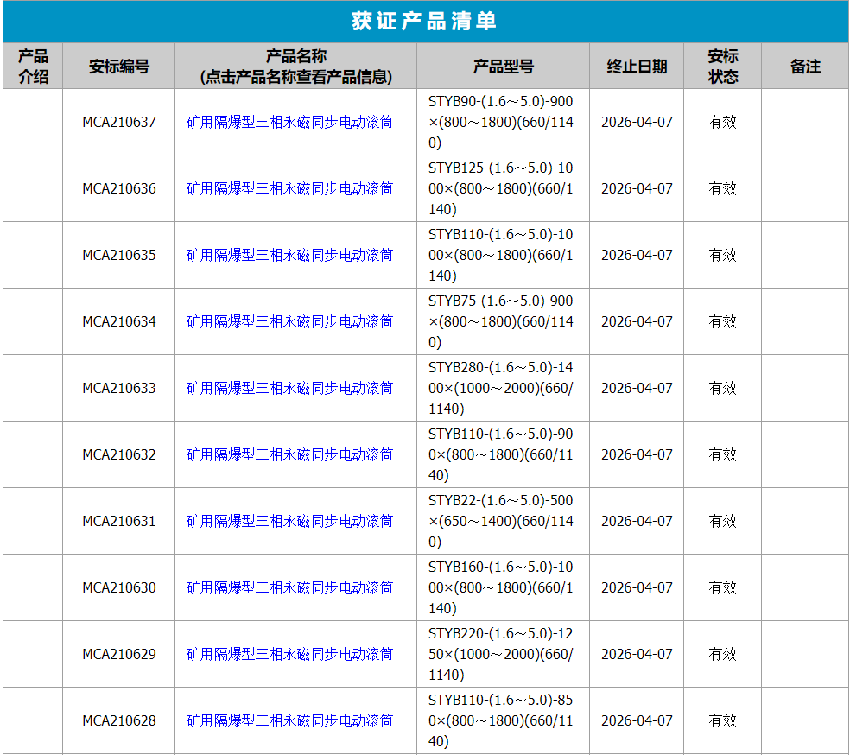
Task: Open product link in row MCA210636
Action: [x=289, y=188]
